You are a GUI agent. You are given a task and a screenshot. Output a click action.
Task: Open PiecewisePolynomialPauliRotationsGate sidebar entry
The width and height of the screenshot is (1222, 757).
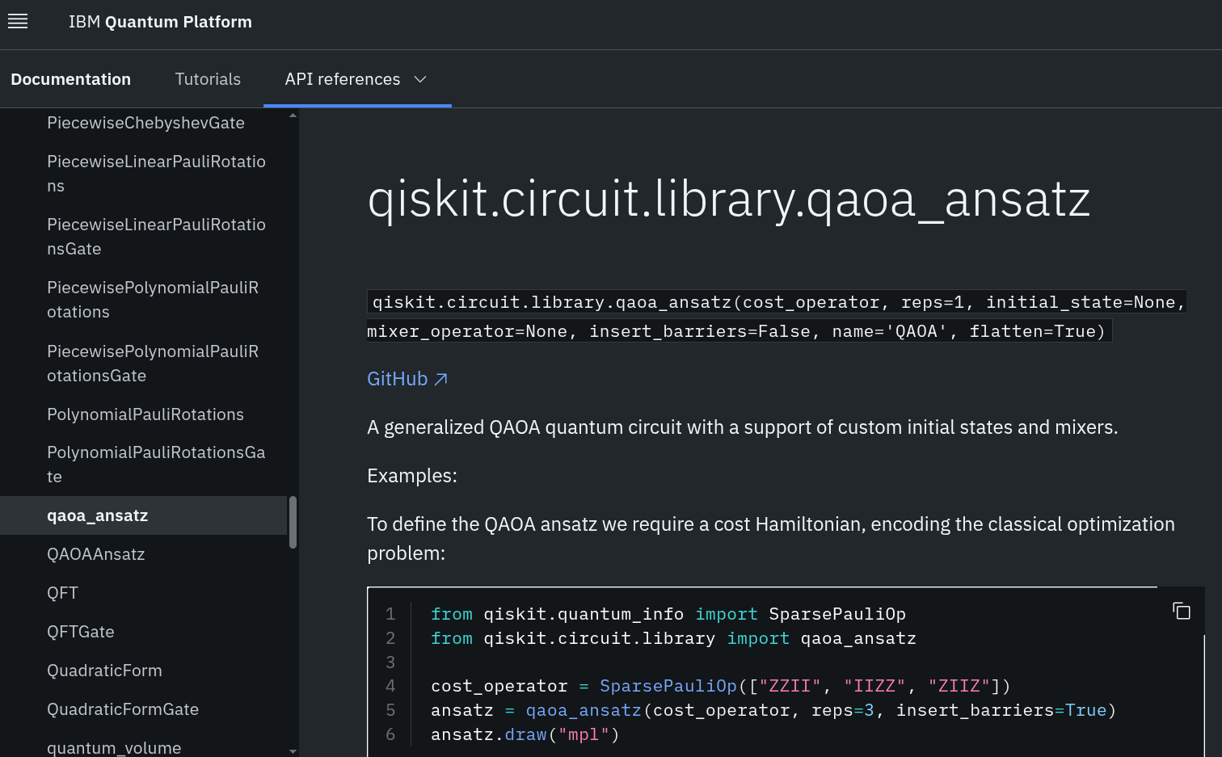point(153,364)
